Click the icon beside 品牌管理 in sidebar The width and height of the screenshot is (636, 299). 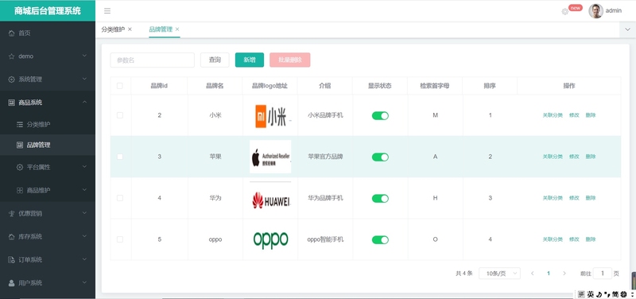point(19,145)
